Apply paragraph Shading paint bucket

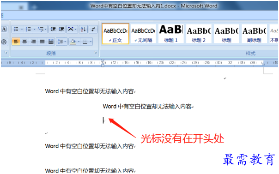click(73, 42)
